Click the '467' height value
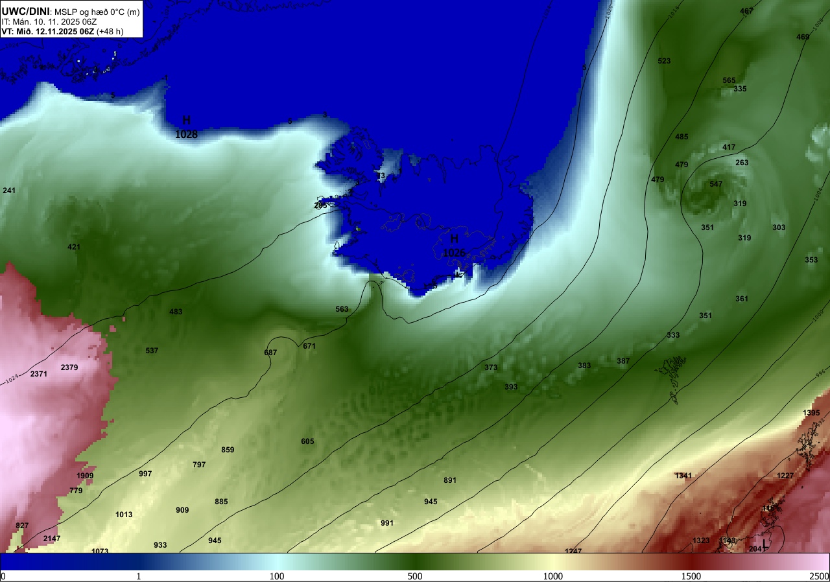 tap(746, 11)
